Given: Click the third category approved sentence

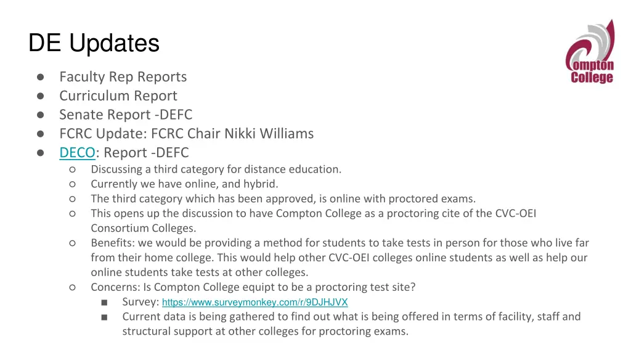Looking at the screenshot, I should tap(283, 198).
